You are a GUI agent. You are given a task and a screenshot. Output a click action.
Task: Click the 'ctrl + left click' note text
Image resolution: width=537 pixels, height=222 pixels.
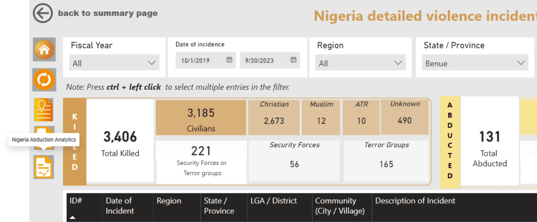click(x=134, y=87)
